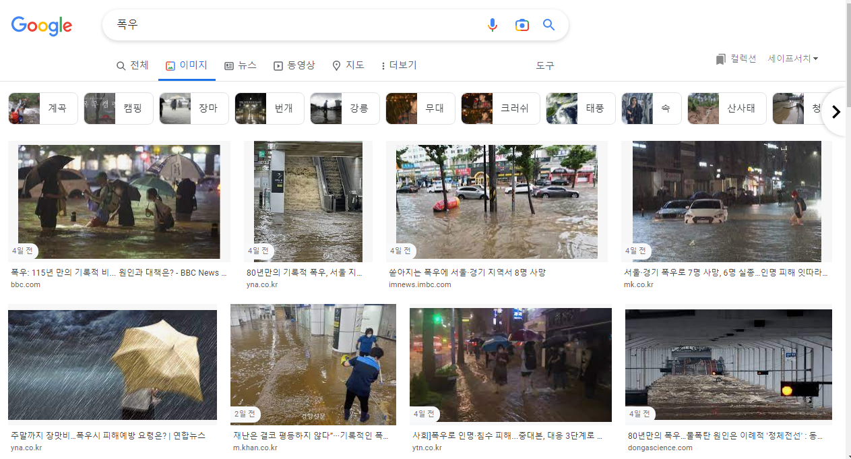Pick the 태풍 suggestion chip

point(581,109)
